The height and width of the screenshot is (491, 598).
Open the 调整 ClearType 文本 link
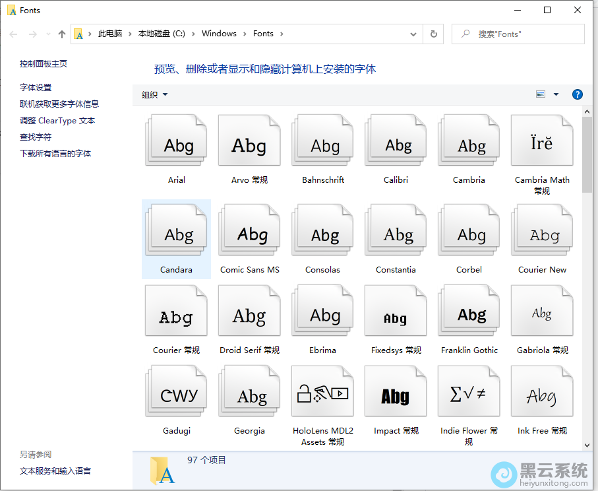pos(57,120)
